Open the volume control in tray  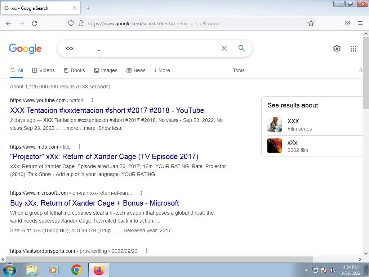[333, 270]
